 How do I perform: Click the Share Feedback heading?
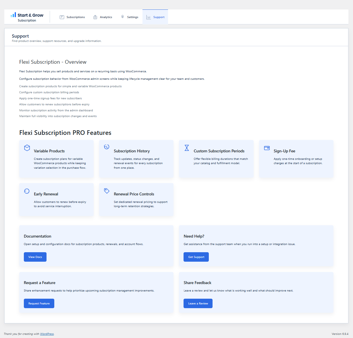197,283
